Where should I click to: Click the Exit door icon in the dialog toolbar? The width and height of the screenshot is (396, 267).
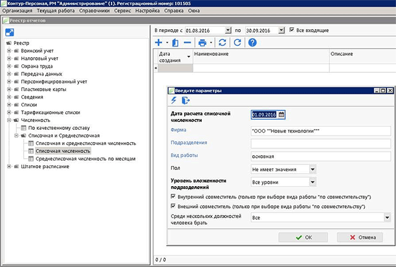click(x=186, y=100)
